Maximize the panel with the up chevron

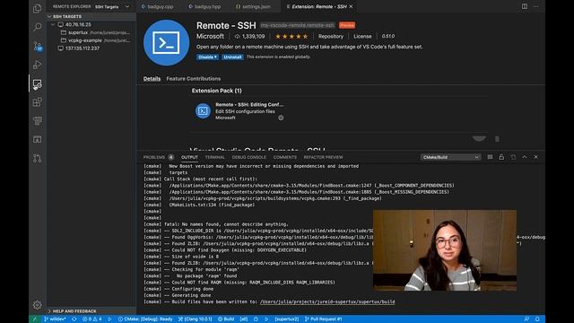pyautogui.click(x=525, y=157)
